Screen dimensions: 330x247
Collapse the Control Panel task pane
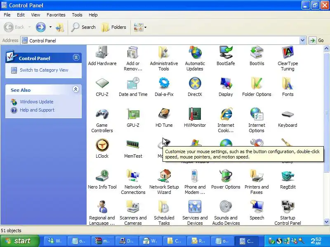(76, 57)
